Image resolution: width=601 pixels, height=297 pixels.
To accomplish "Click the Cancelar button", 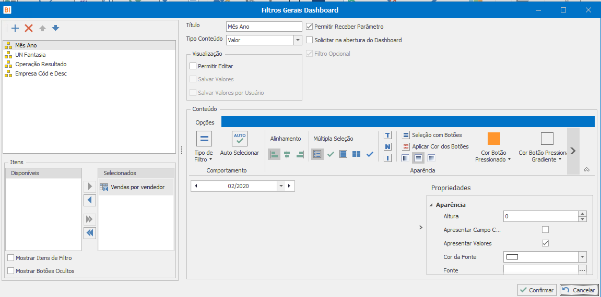I will click(x=579, y=290).
